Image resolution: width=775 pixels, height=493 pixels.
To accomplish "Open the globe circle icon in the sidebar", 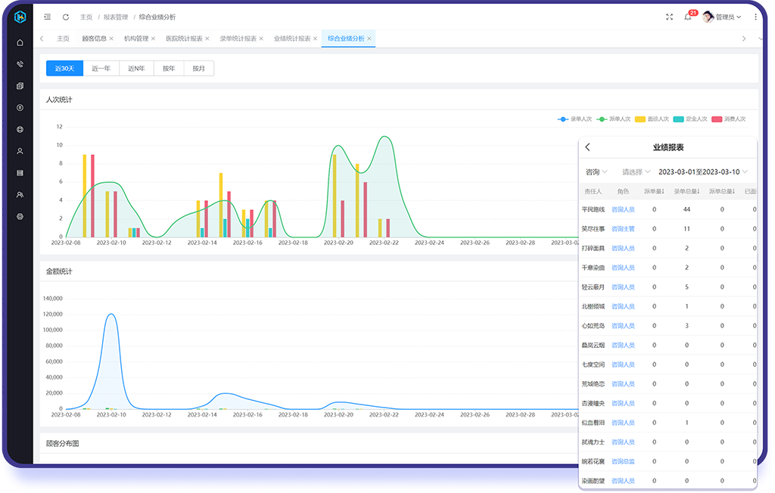I will (20, 129).
